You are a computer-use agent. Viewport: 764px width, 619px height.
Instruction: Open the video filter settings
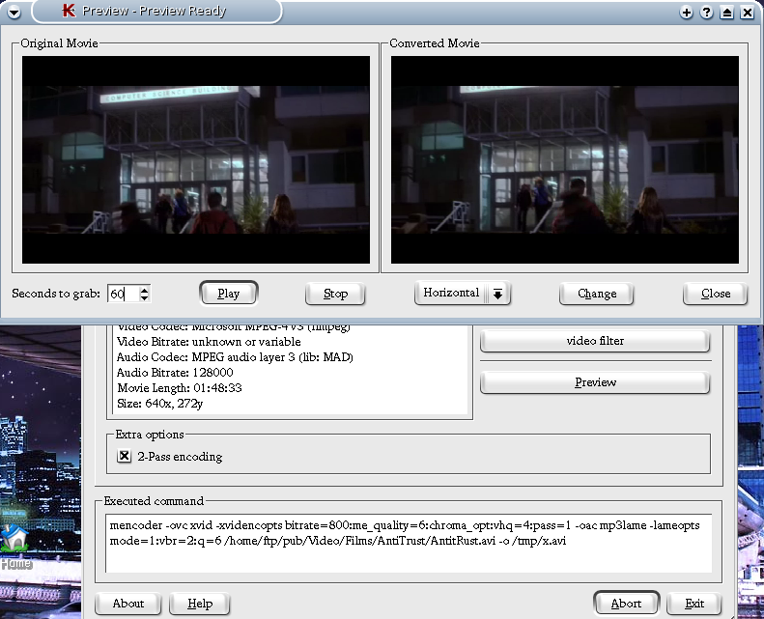(x=595, y=341)
